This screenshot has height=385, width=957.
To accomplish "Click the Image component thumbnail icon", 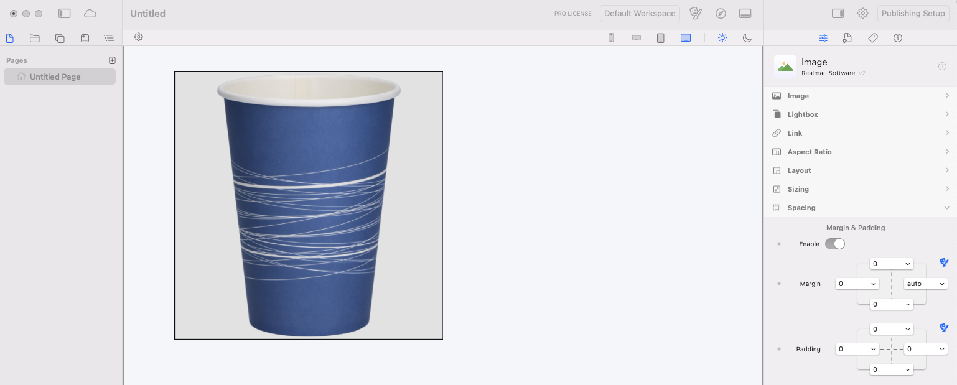I will (785, 66).
